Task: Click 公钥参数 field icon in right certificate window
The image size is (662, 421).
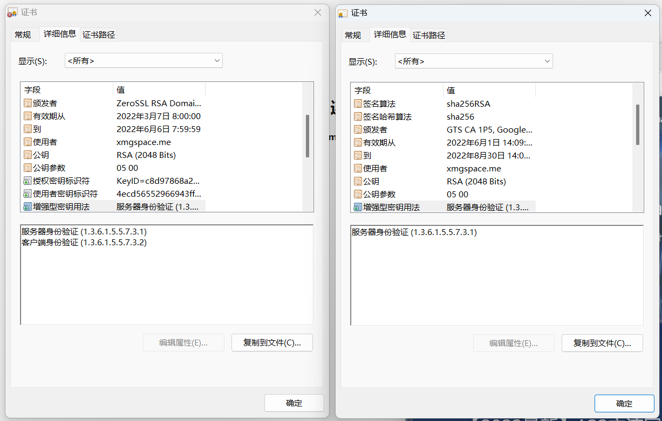Action: (x=358, y=194)
